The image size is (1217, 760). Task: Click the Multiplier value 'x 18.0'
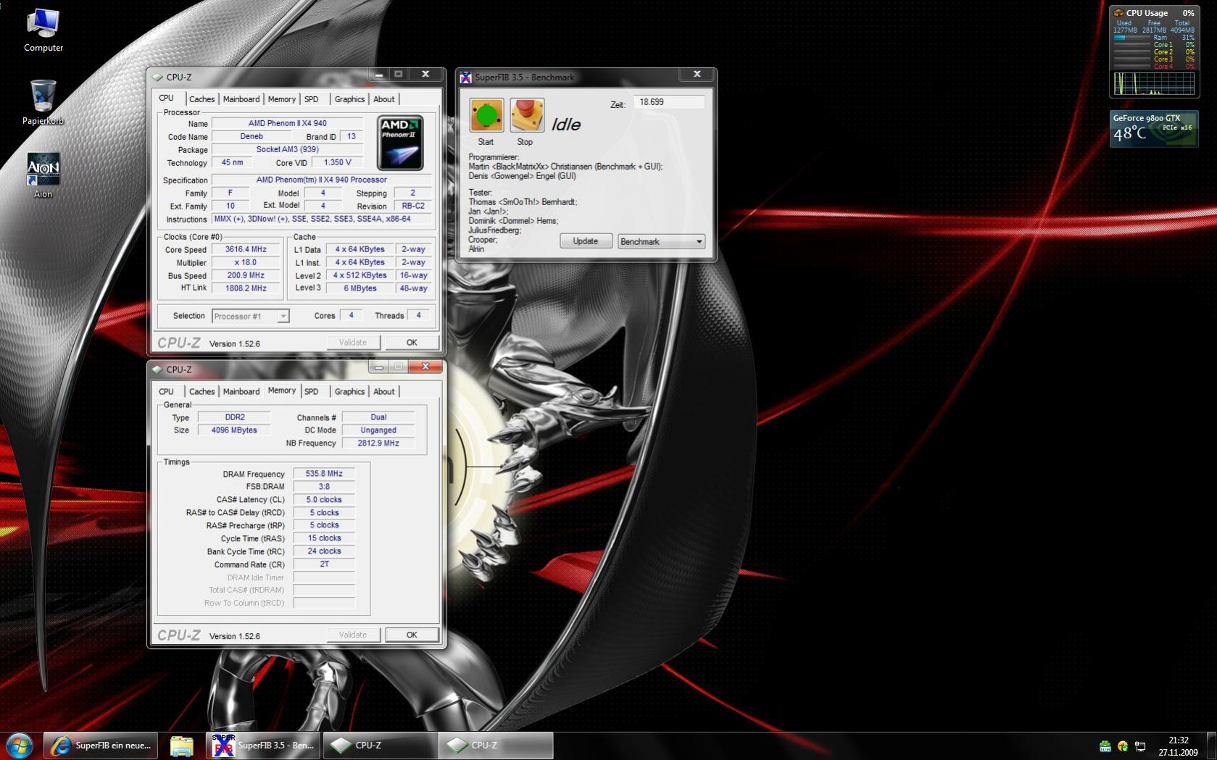[x=246, y=262]
